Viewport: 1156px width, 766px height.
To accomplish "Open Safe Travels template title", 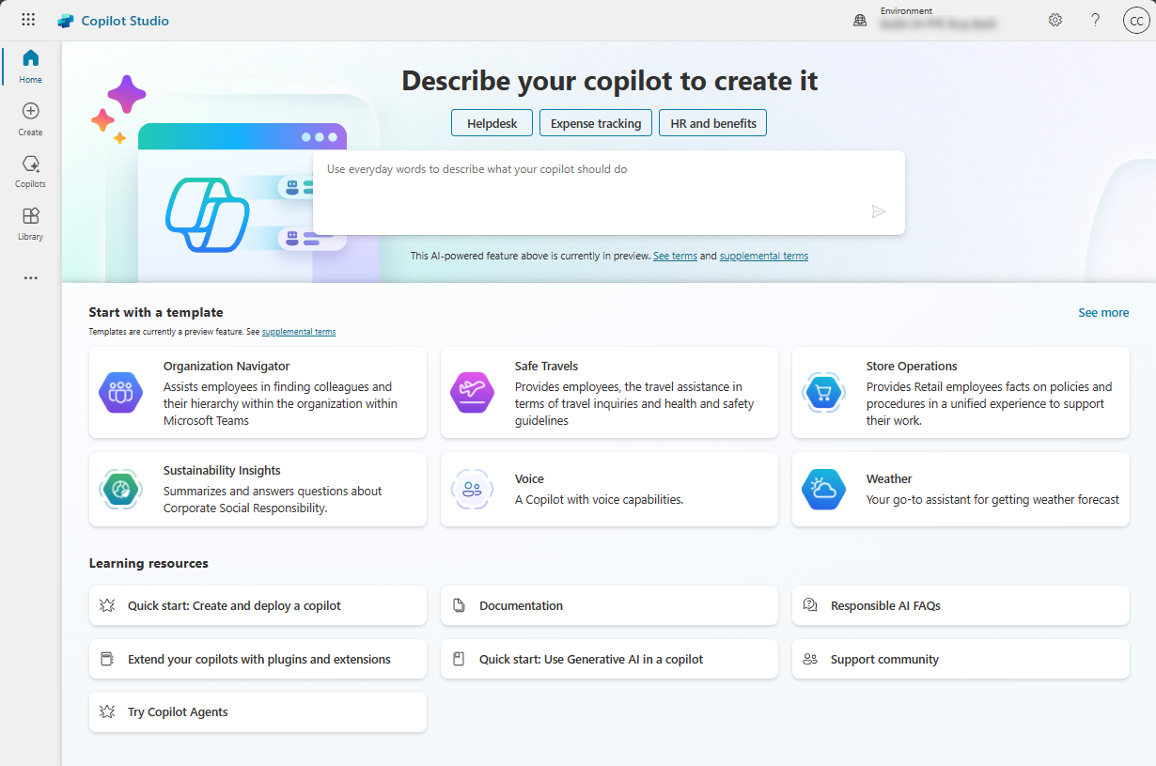I will 546,367.
